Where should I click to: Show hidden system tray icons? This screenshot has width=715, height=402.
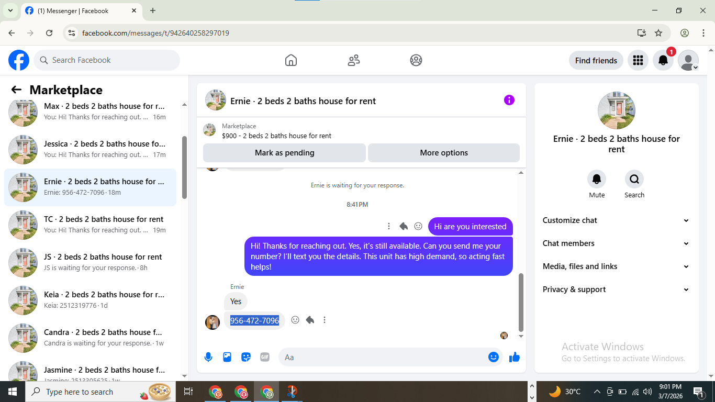(597, 392)
